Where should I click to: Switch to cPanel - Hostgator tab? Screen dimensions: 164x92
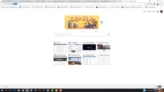[42, 1]
